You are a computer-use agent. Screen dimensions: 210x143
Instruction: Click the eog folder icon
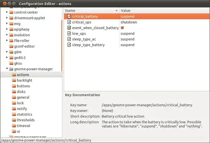pos(11,24)
